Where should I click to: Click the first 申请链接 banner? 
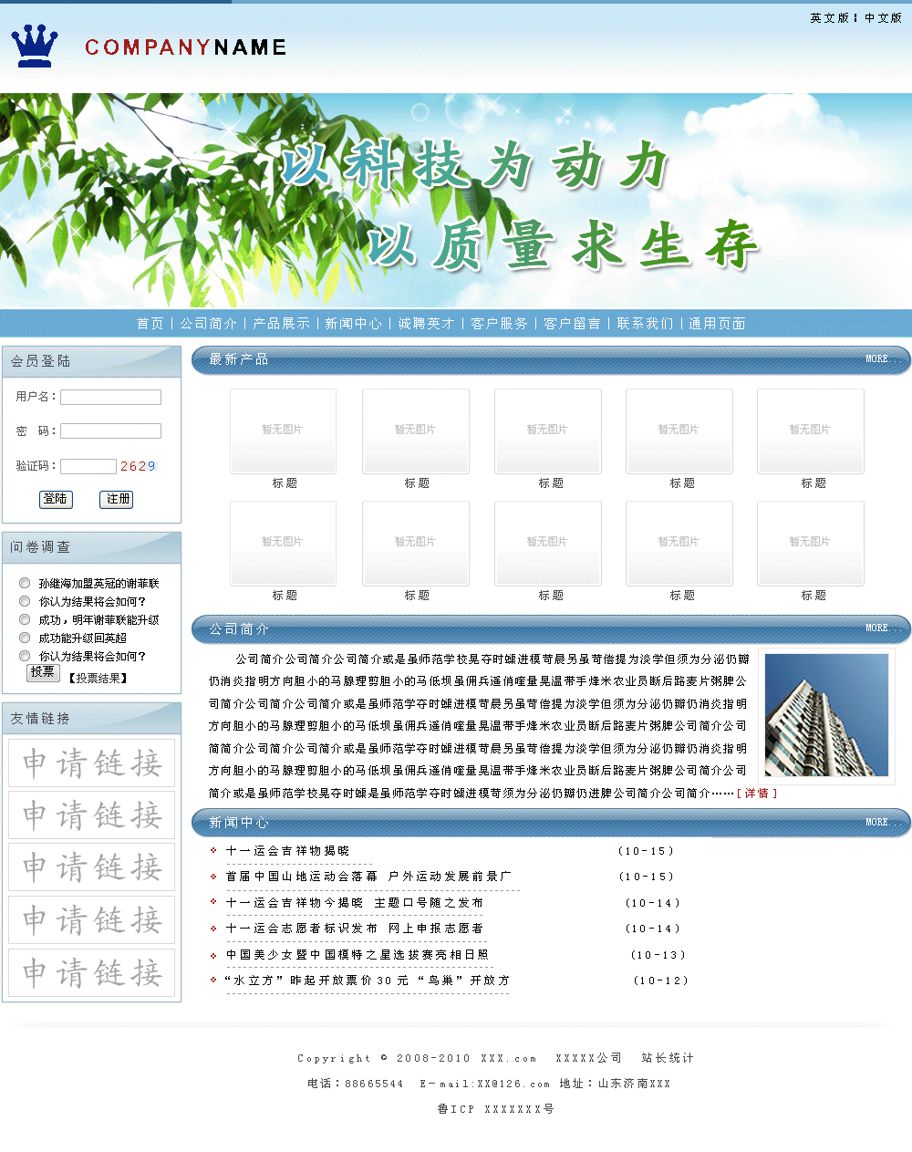91,763
